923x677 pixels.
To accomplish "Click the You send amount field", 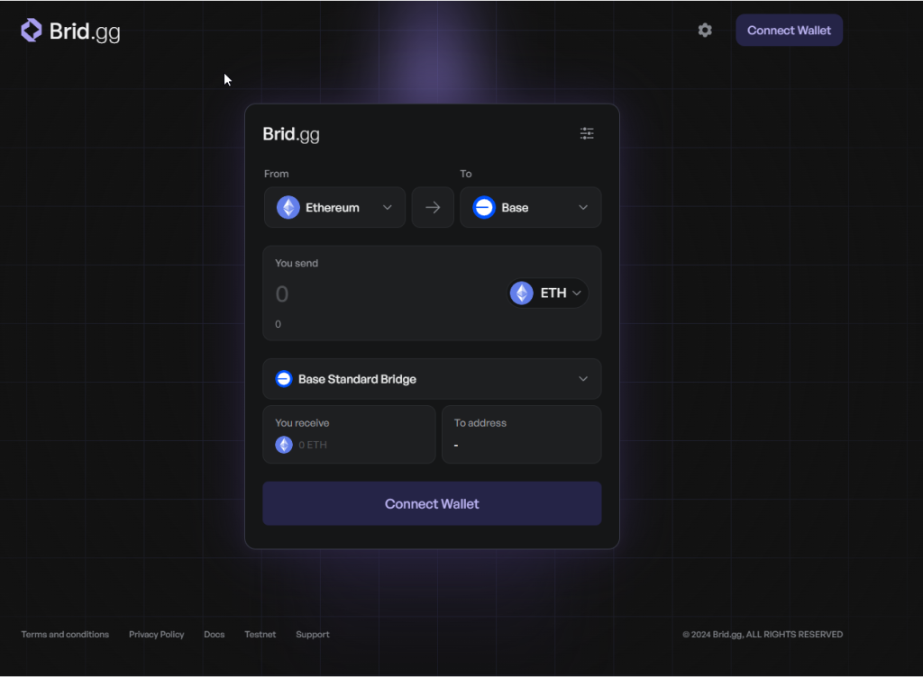I will tap(379, 294).
